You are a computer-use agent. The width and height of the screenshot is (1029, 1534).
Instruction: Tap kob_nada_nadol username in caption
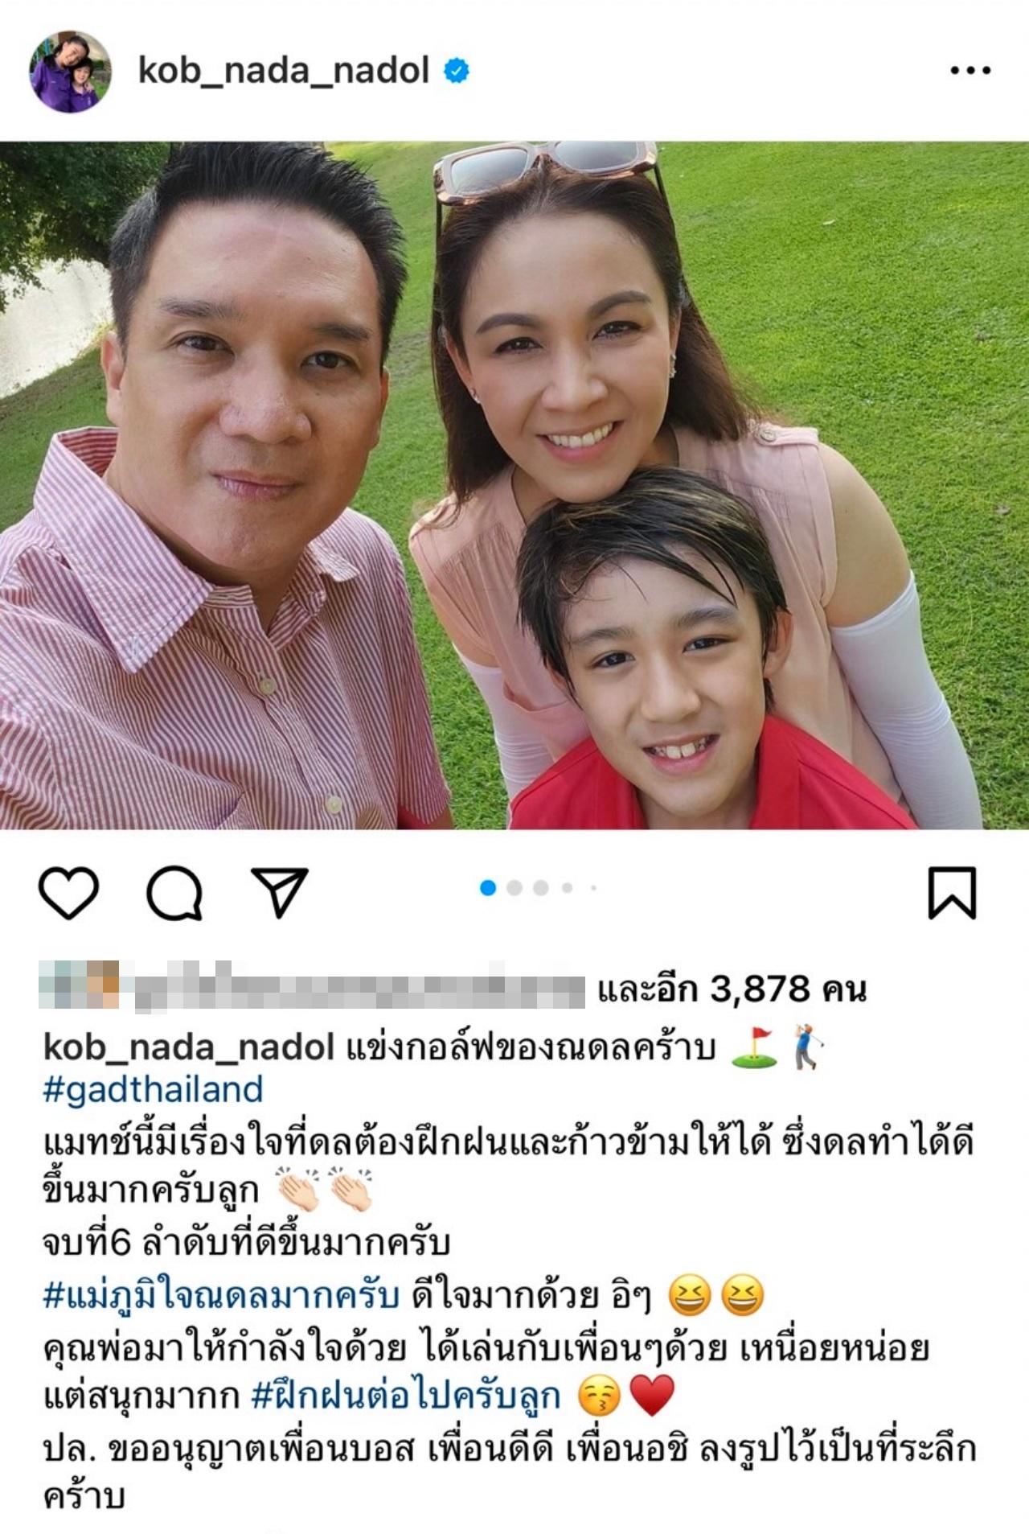[189, 1047]
